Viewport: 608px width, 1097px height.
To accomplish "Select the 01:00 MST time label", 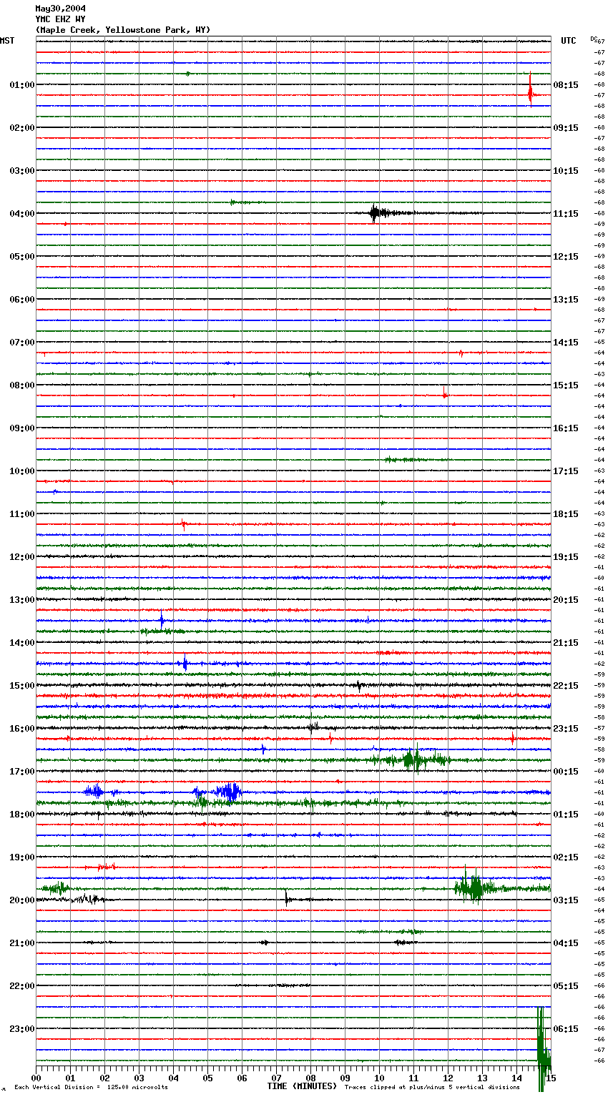I will (x=22, y=85).
